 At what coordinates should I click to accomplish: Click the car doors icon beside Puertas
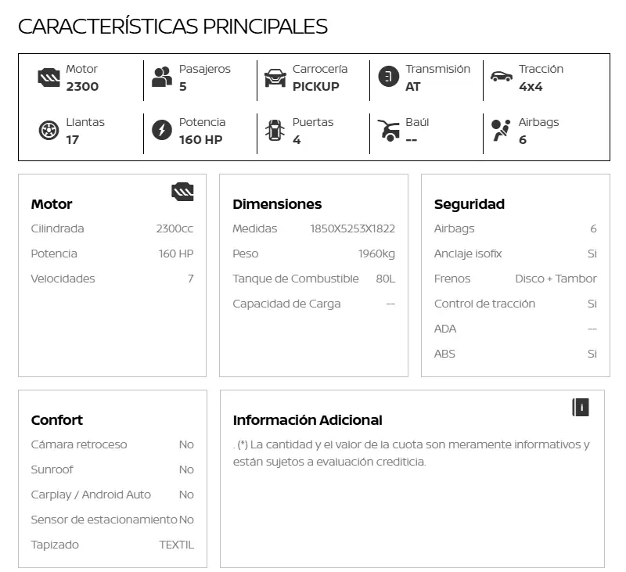275,130
